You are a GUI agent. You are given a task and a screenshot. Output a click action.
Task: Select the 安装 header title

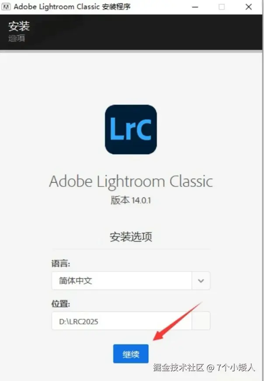click(x=19, y=26)
